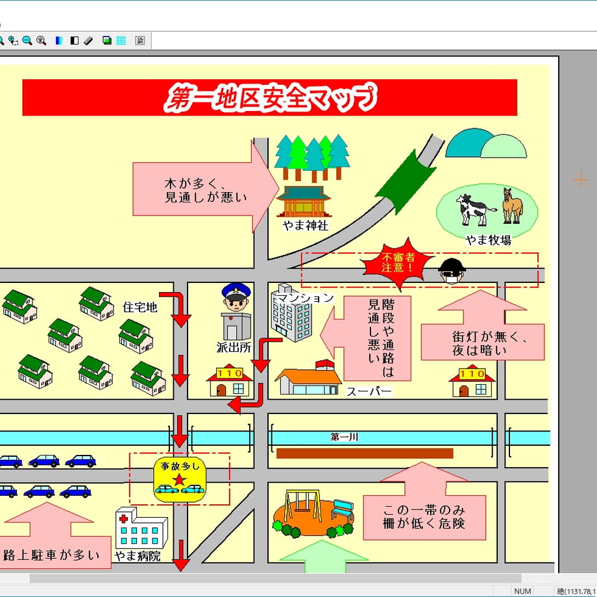Select the 110 house under the street-light callout
597x597 pixels.
[x=472, y=382]
